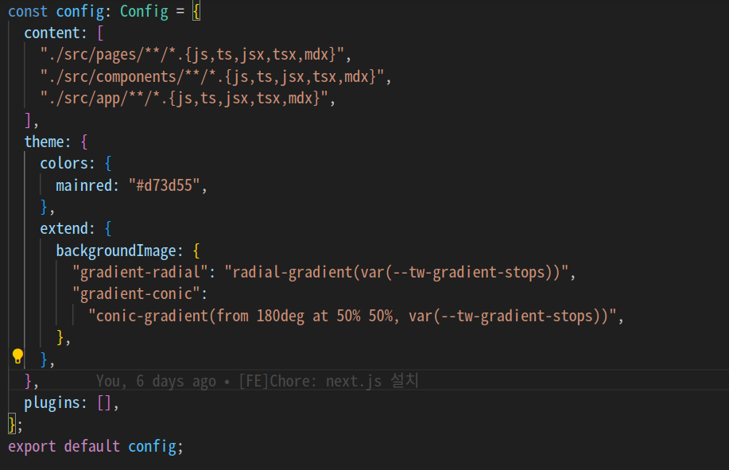Click the 'plugins' property key
The width and height of the screenshot is (729, 470).
(52, 403)
